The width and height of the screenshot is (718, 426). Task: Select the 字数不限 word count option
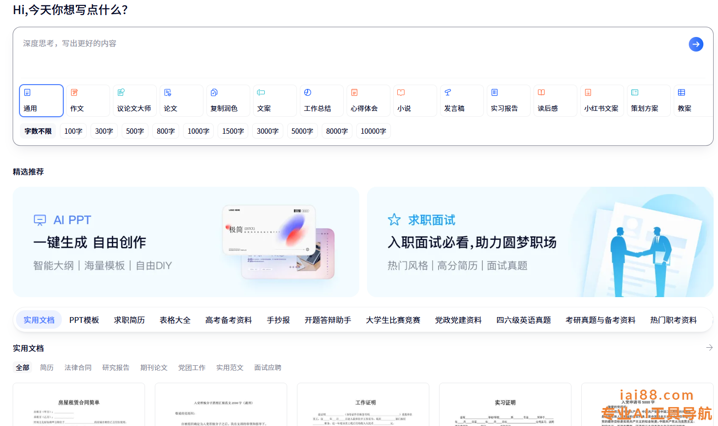click(x=38, y=131)
